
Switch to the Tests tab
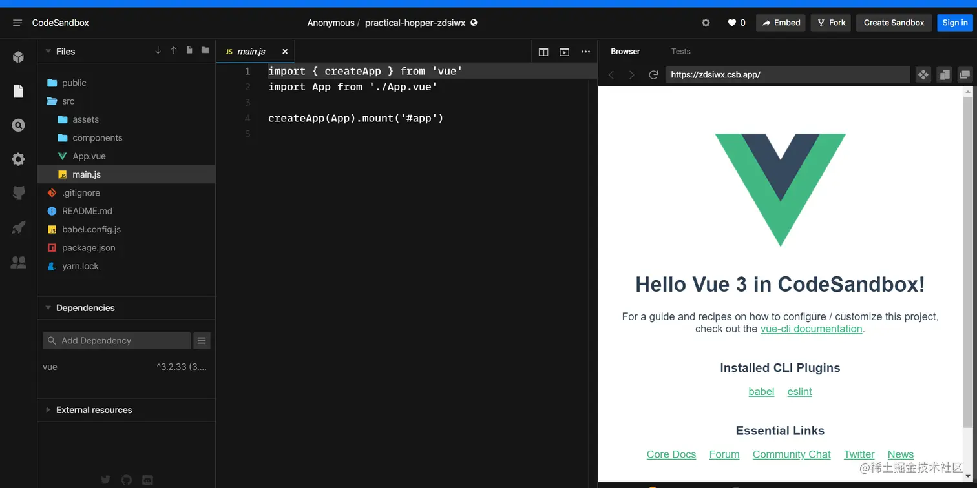680,52
